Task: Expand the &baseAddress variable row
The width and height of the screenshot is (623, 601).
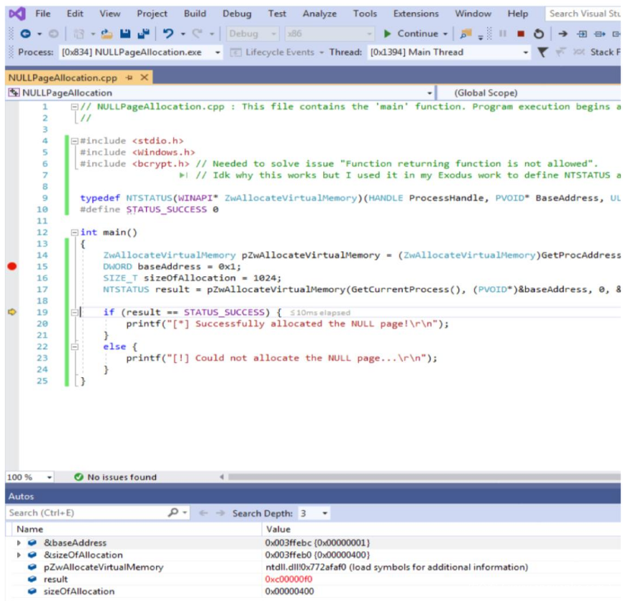Action: 19,543
